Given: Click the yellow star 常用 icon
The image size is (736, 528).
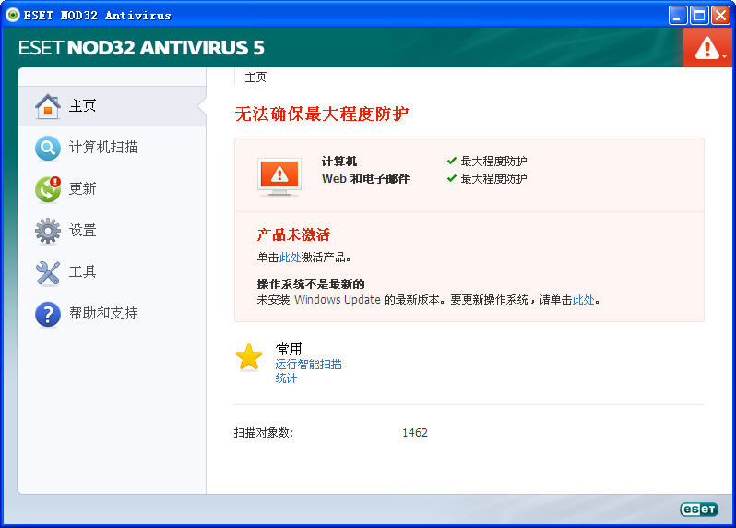Looking at the screenshot, I should pyautogui.click(x=249, y=357).
